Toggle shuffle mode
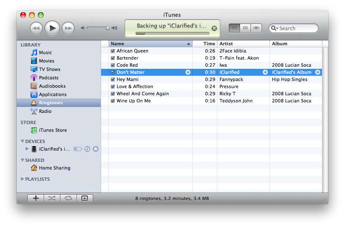This screenshot has height=227, width=345. pyautogui.click(x=52, y=198)
